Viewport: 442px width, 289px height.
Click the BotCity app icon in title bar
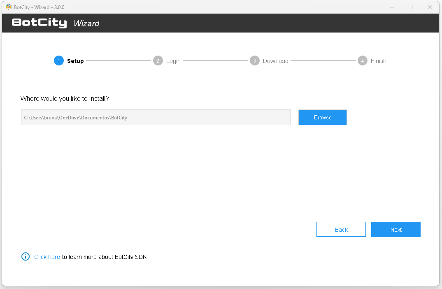coord(8,7)
